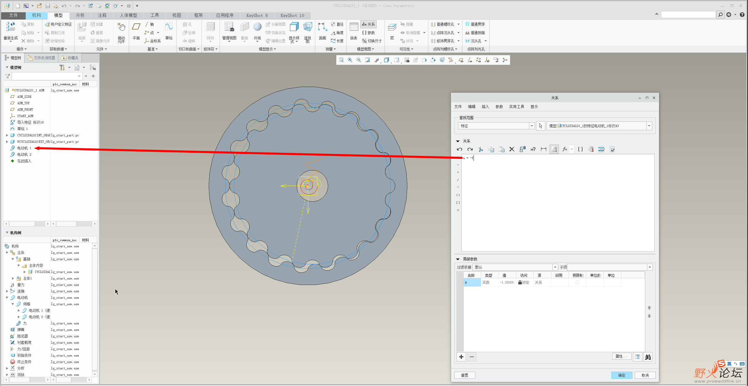Collapse the 伺服 node in mechanism tree
The image size is (748, 386).
click(13, 304)
